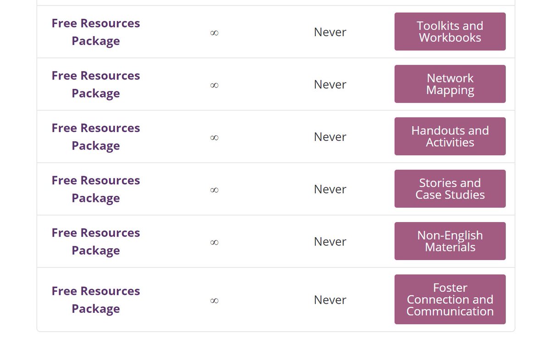Click Never expiry text in Handouts and Activities row

point(330,137)
